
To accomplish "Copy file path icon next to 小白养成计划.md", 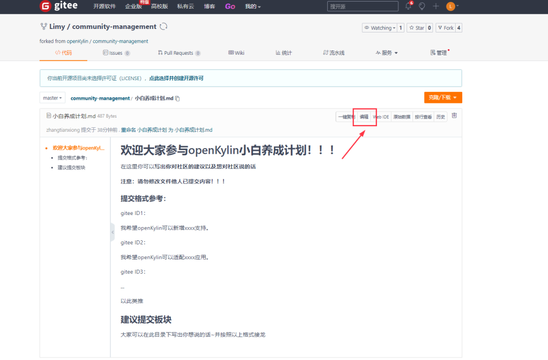I will [x=178, y=98].
